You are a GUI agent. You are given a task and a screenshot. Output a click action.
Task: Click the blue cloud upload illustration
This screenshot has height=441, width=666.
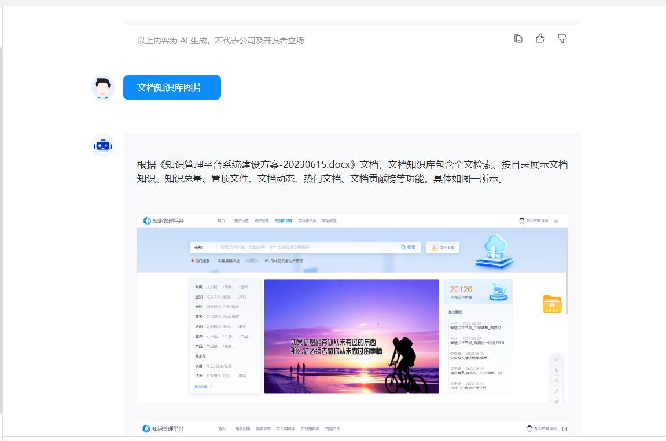pos(494,251)
